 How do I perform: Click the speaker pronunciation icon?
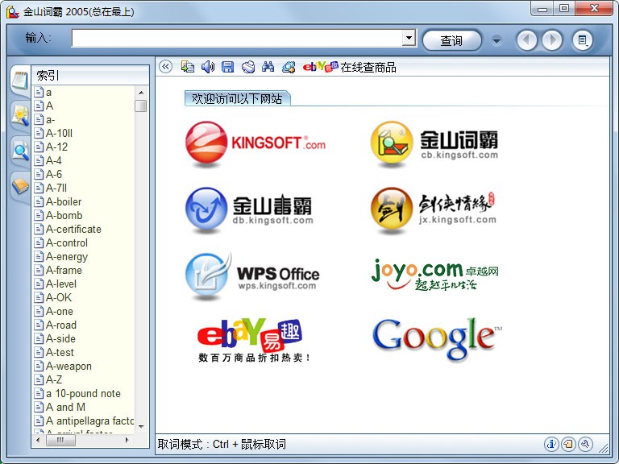click(x=208, y=67)
